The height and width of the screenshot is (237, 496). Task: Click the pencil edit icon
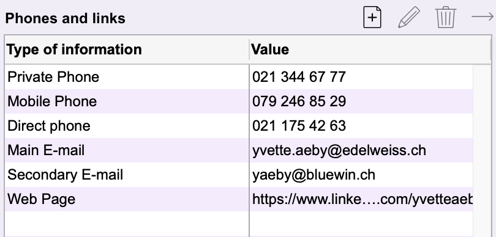(x=408, y=17)
